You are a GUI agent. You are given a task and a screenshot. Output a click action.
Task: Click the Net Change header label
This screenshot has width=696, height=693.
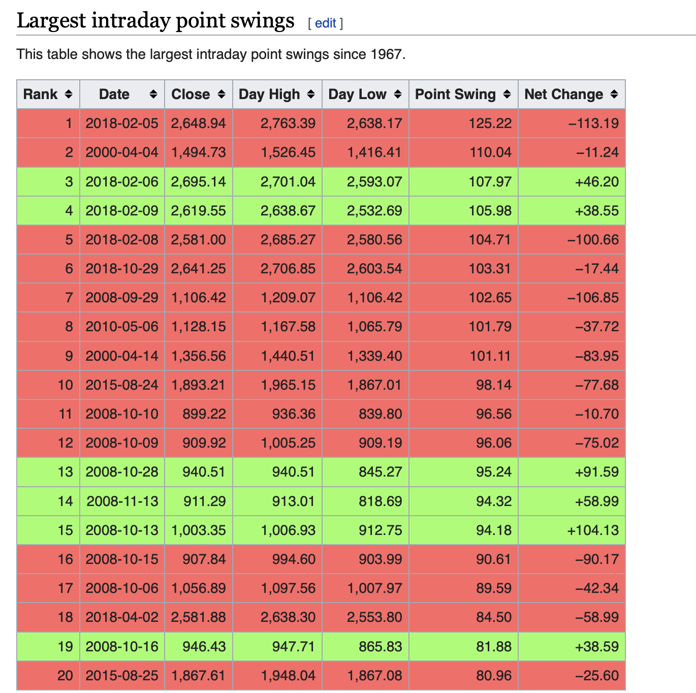pyautogui.click(x=563, y=94)
